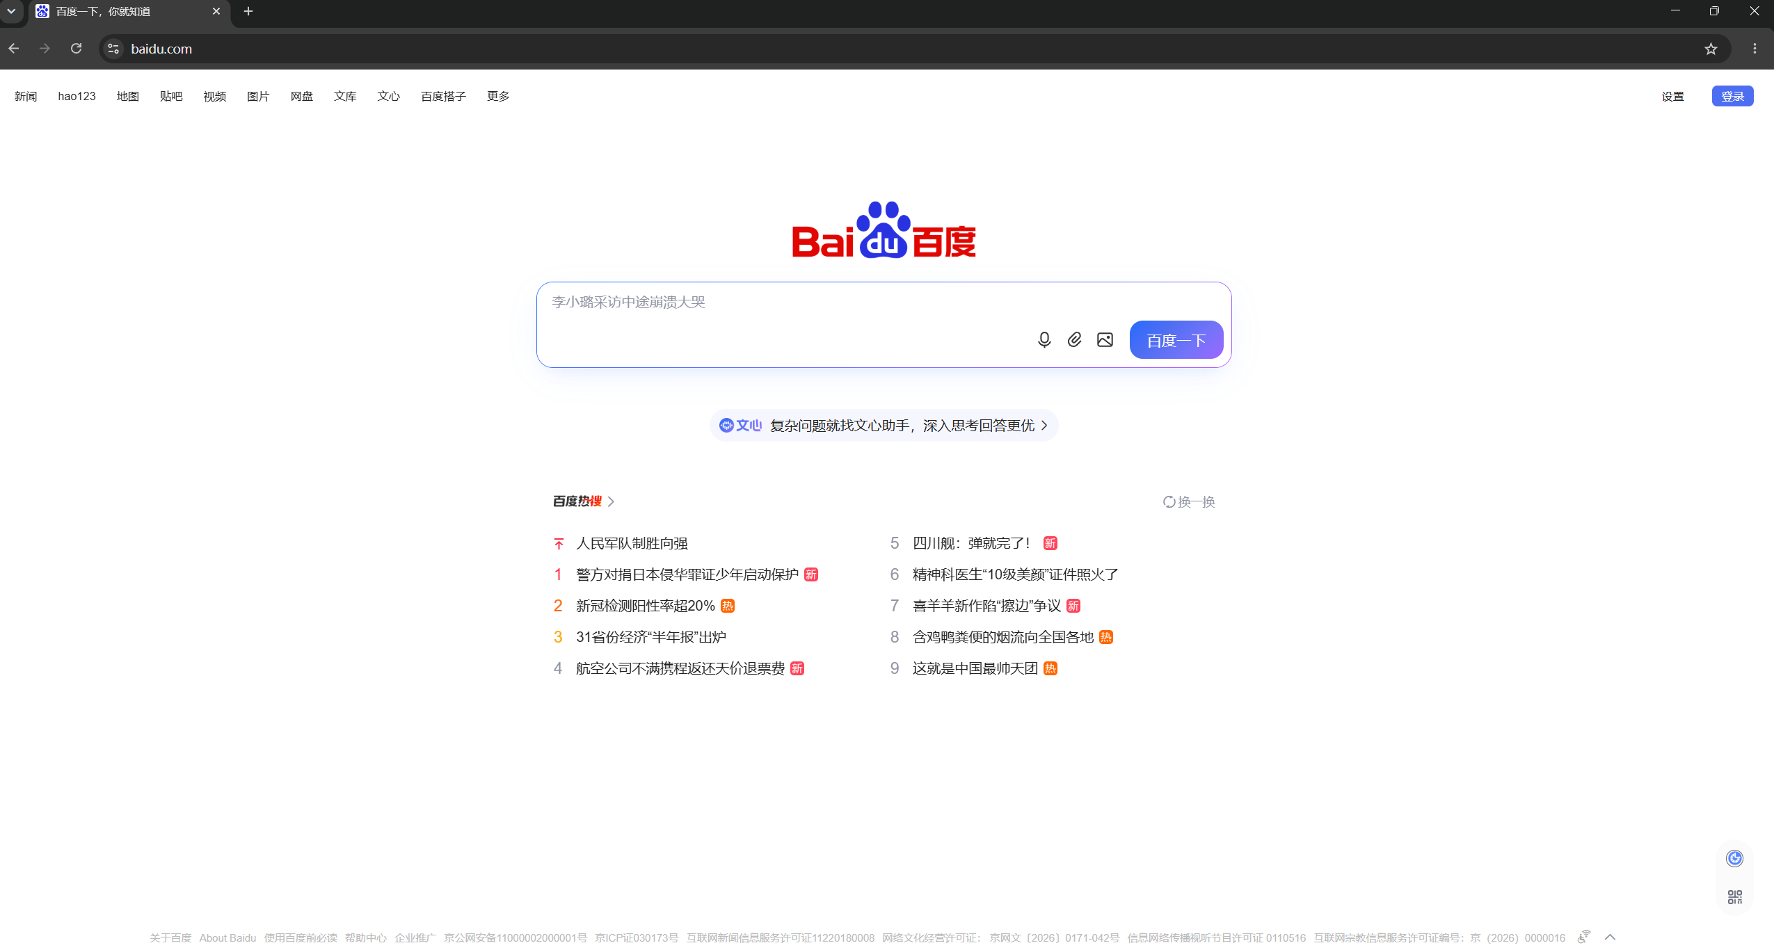
Task: Open hot search 人民军队制胜向强
Action: (632, 543)
